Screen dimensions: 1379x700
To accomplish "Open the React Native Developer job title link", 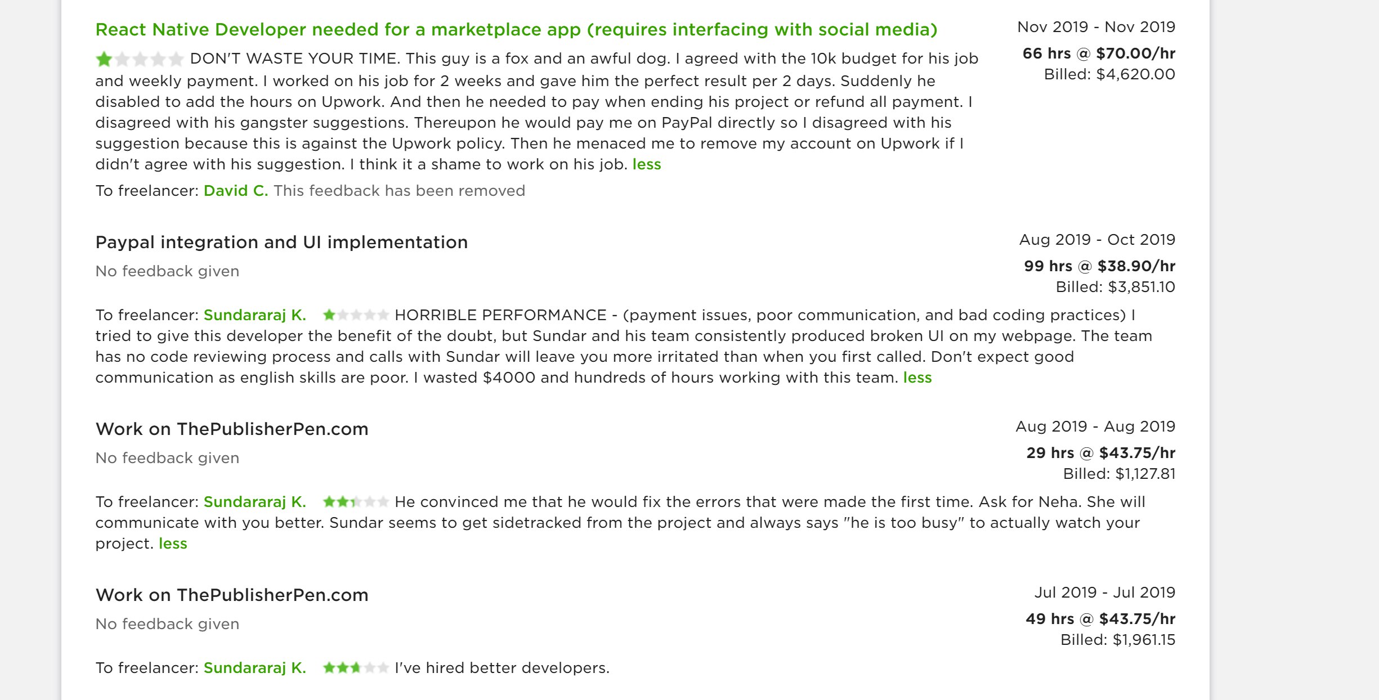I will (516, 29).
